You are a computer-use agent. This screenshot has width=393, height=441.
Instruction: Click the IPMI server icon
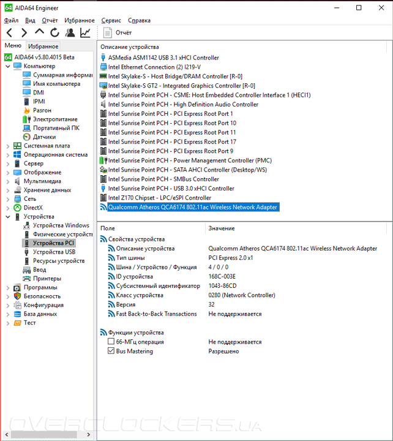coord(27,102)
